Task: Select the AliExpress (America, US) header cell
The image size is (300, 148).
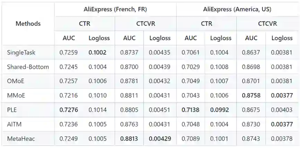Action: coord(238,9)
